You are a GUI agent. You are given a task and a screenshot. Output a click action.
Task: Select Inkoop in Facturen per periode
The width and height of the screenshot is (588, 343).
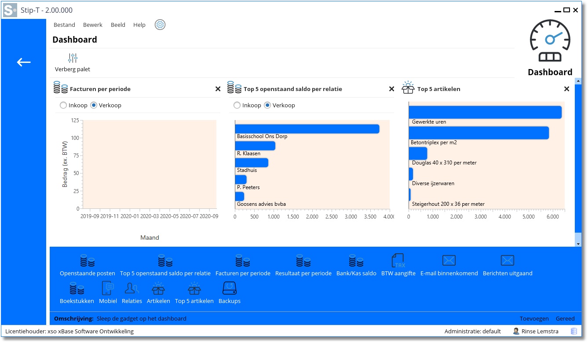coord(63,106)
